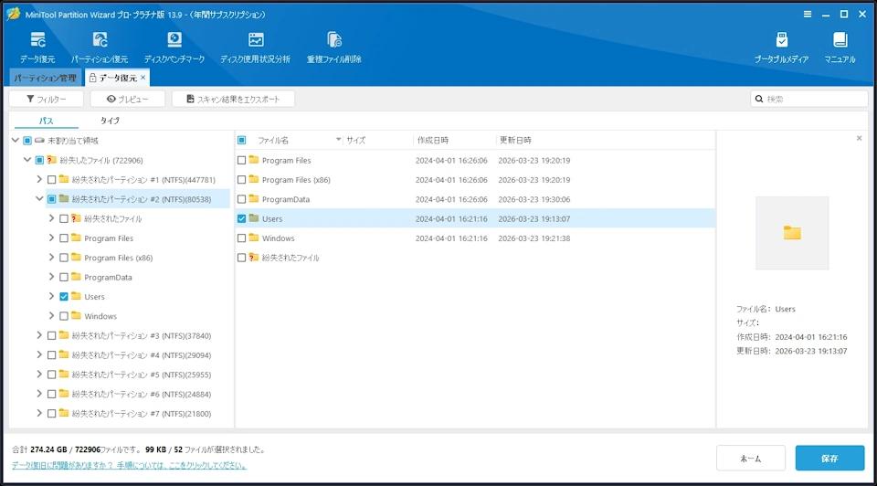Click the 保存 button
877x486 pixels.
829,459
